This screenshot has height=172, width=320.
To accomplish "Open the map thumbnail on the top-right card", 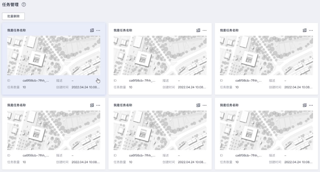I will 266,55.
